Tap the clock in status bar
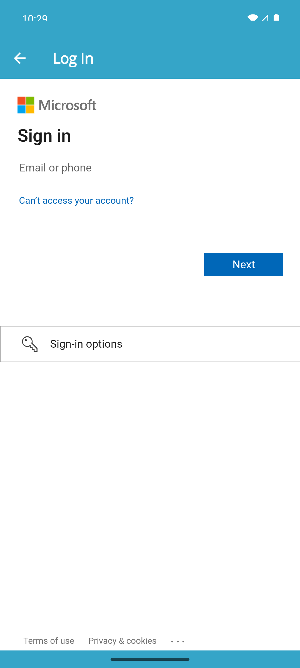Screen dimensions: 300x668 (35, 18)
